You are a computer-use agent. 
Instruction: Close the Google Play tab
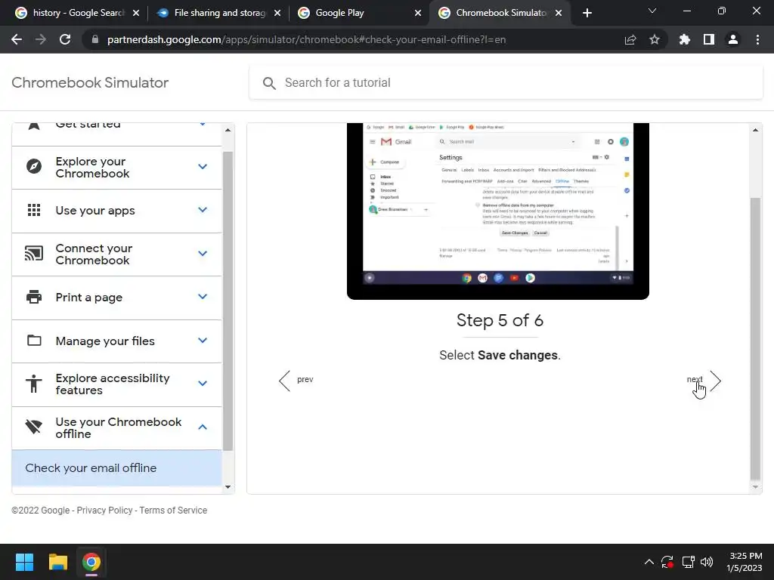(x=418, y=13)
